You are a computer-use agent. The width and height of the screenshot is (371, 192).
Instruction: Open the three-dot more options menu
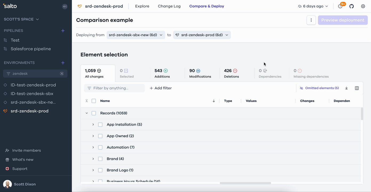tap(311, 20)
